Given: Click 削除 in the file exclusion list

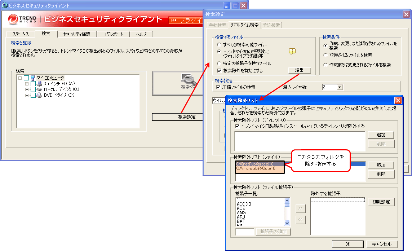Looking at the screenshot, I should [x=381, y=174].
